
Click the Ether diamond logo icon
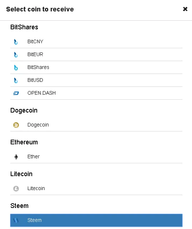(16, 157)
